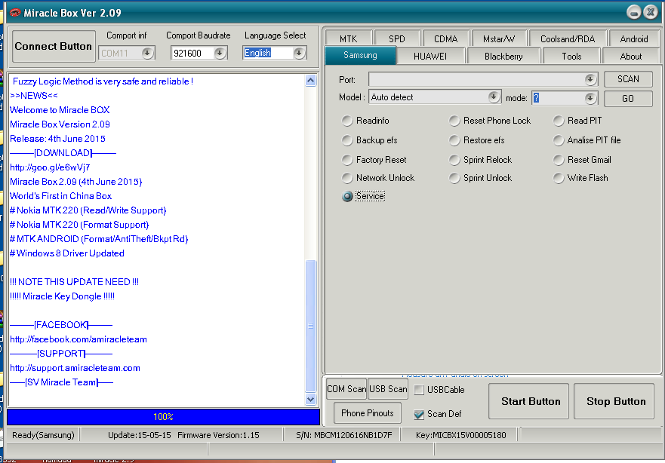Switch to the SPD tab

(x=397, y=38)
